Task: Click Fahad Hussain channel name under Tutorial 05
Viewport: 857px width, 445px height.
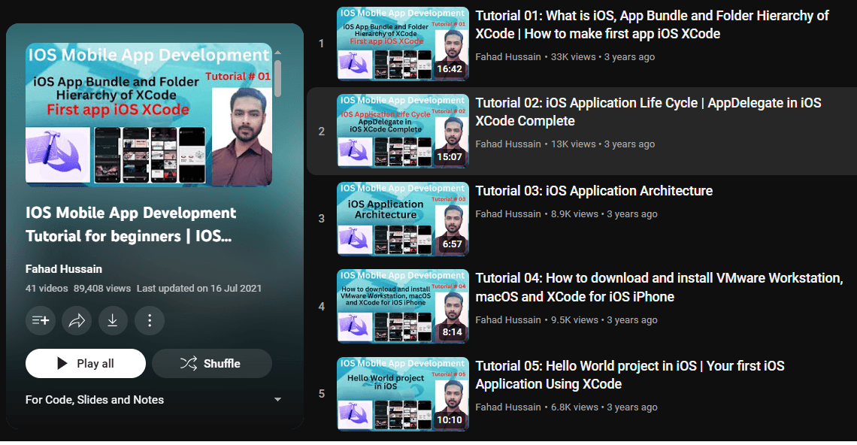Action: 508,407
